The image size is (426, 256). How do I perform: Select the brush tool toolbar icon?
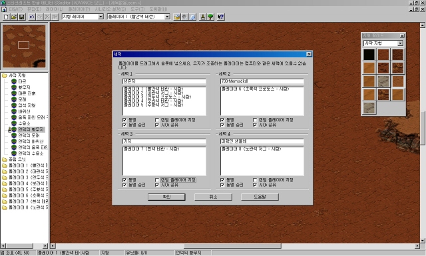tap(202, 17)
